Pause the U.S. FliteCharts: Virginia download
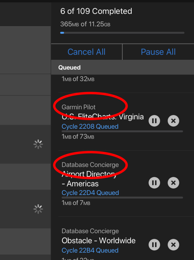 point(154,121)
